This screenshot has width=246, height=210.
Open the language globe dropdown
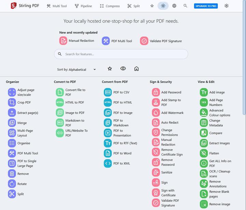[174, 6]
